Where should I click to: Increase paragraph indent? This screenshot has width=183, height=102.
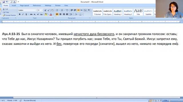75,10
